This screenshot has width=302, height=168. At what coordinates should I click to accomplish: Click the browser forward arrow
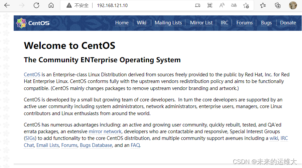(x=22, y=5)
